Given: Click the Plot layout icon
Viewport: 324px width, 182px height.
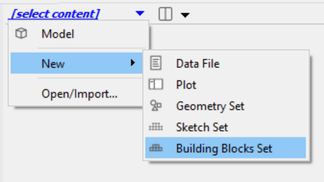Looking at the screenshot, I should (x=156, y=84).
